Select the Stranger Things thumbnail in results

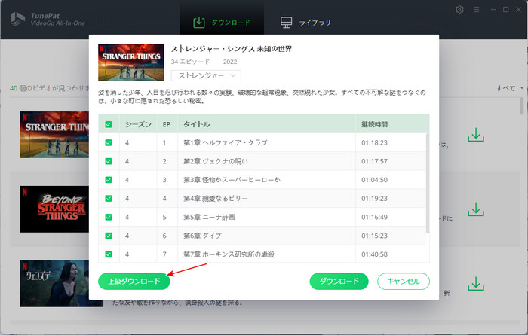[x=54, y=135]
